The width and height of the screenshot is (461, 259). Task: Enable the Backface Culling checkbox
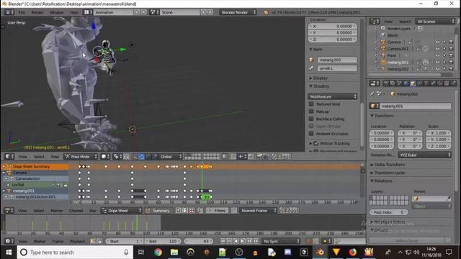click(x=311, y=119)
